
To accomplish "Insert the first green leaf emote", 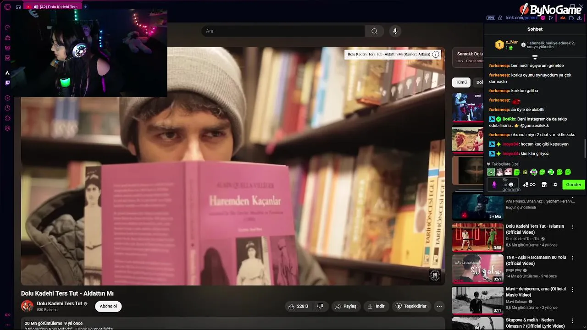I will pos(491,172).
